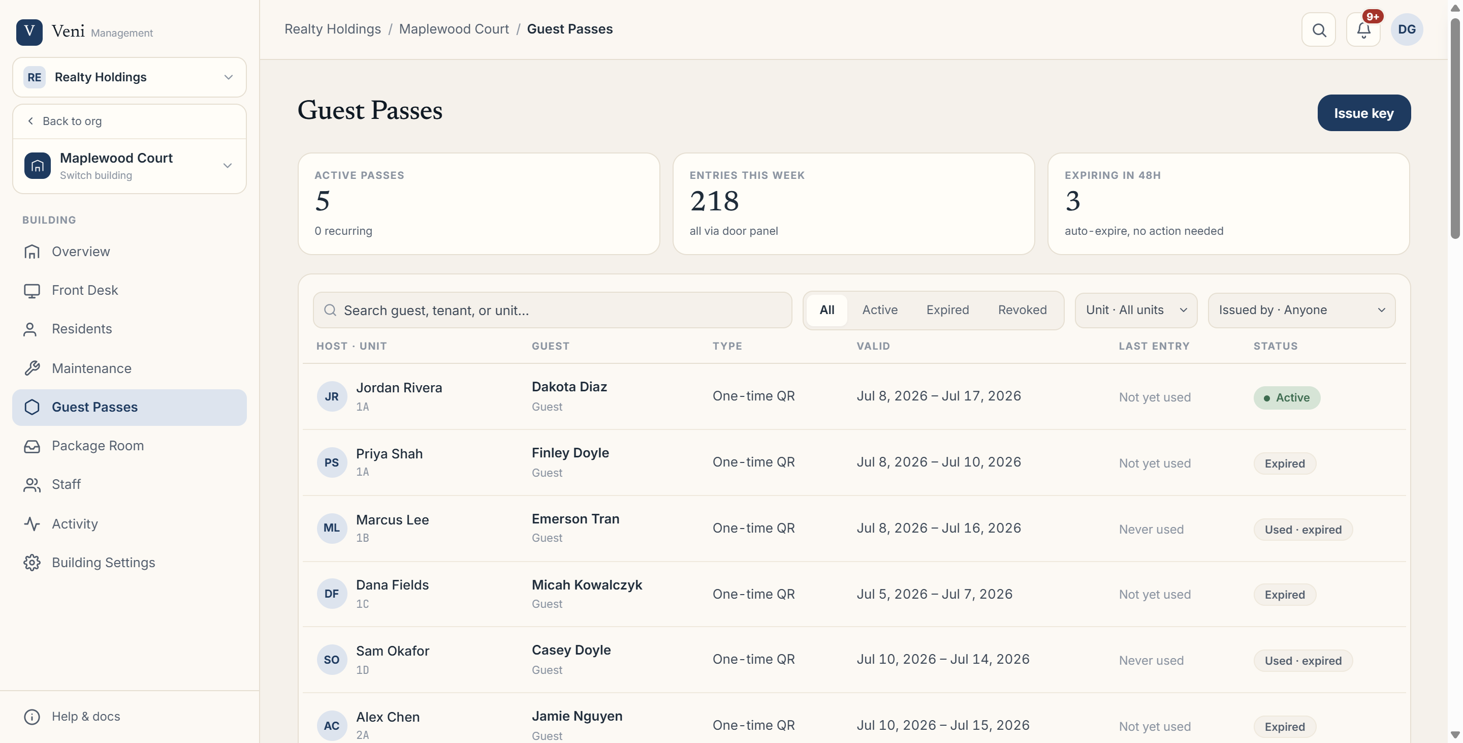Viewport: 1463px width, 743px height.
Task: Click the DF avatar for Dana Fields
Action: 332,594
